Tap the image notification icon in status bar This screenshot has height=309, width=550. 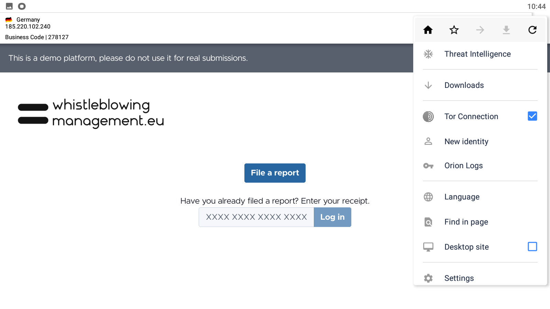(9, 6)
